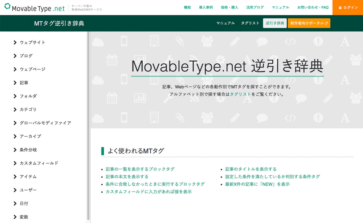Screen dimensions: 363x223
Task: Expand the アーカイブ sidebar chevron
Action: [x=15, y=136]
